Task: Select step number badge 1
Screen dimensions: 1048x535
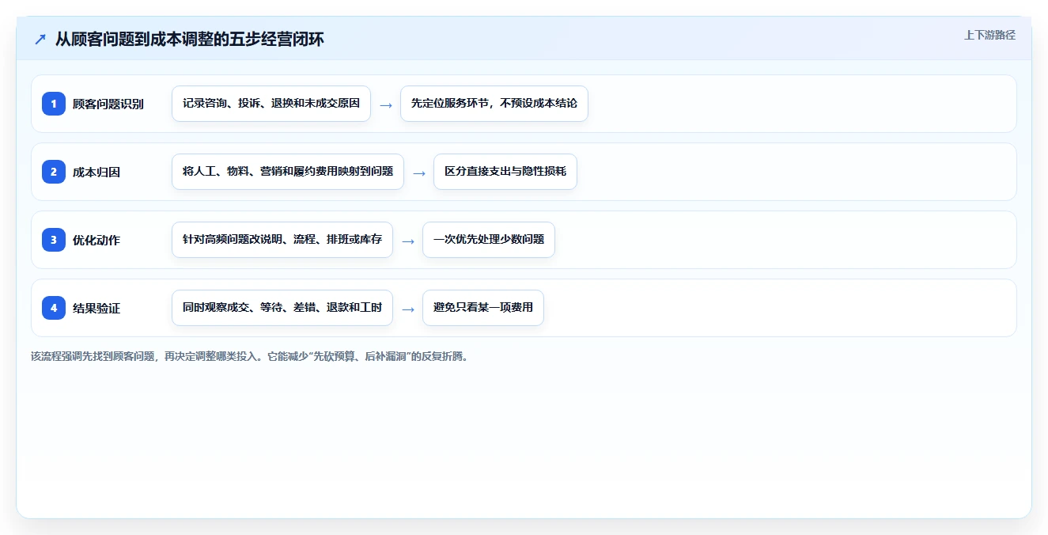Action: tap(54, 104)
